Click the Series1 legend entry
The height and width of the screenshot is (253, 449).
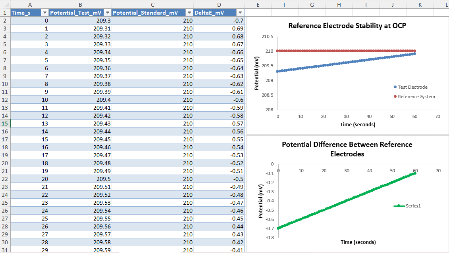click(407, 206)
